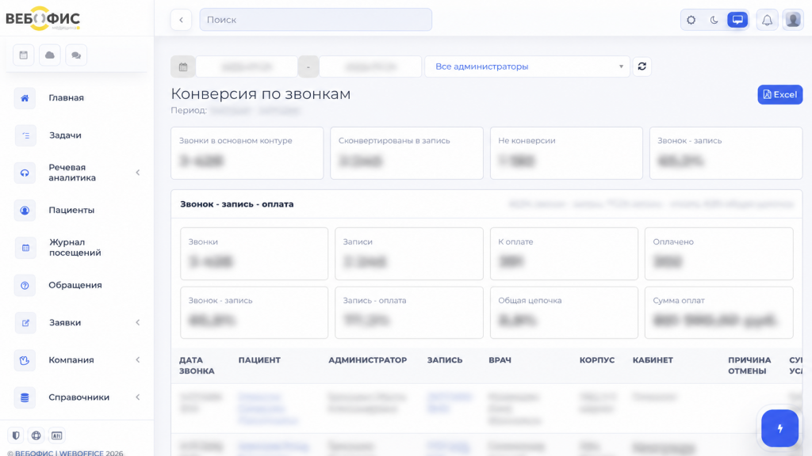Click Конверсия по звонкам heading
812x456 pixels.
tap(260, 94)
